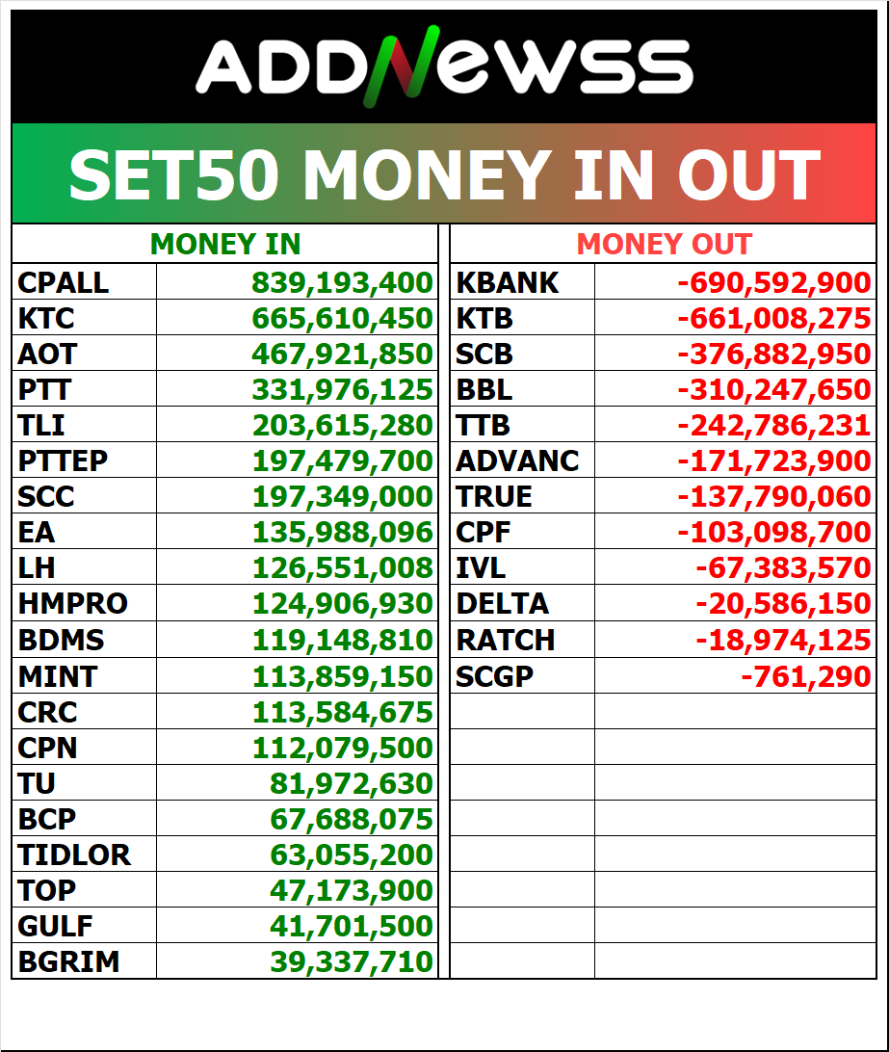Click the PTTEP ticker name
Image resolution: width=889 pixels, height=1052 pixels.
coord(63,460)
